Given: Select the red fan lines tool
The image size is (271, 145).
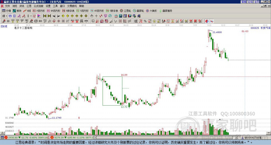Looking at the screenshot, I should [97, 21].
